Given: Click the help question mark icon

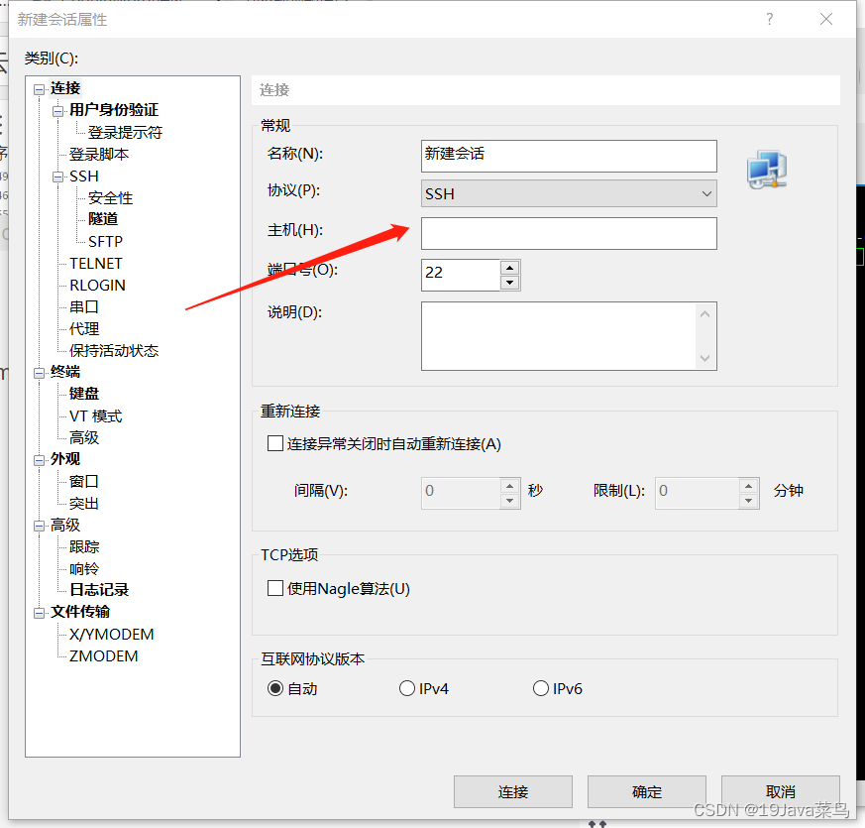Looking at the screenshot, I should 770,19.
